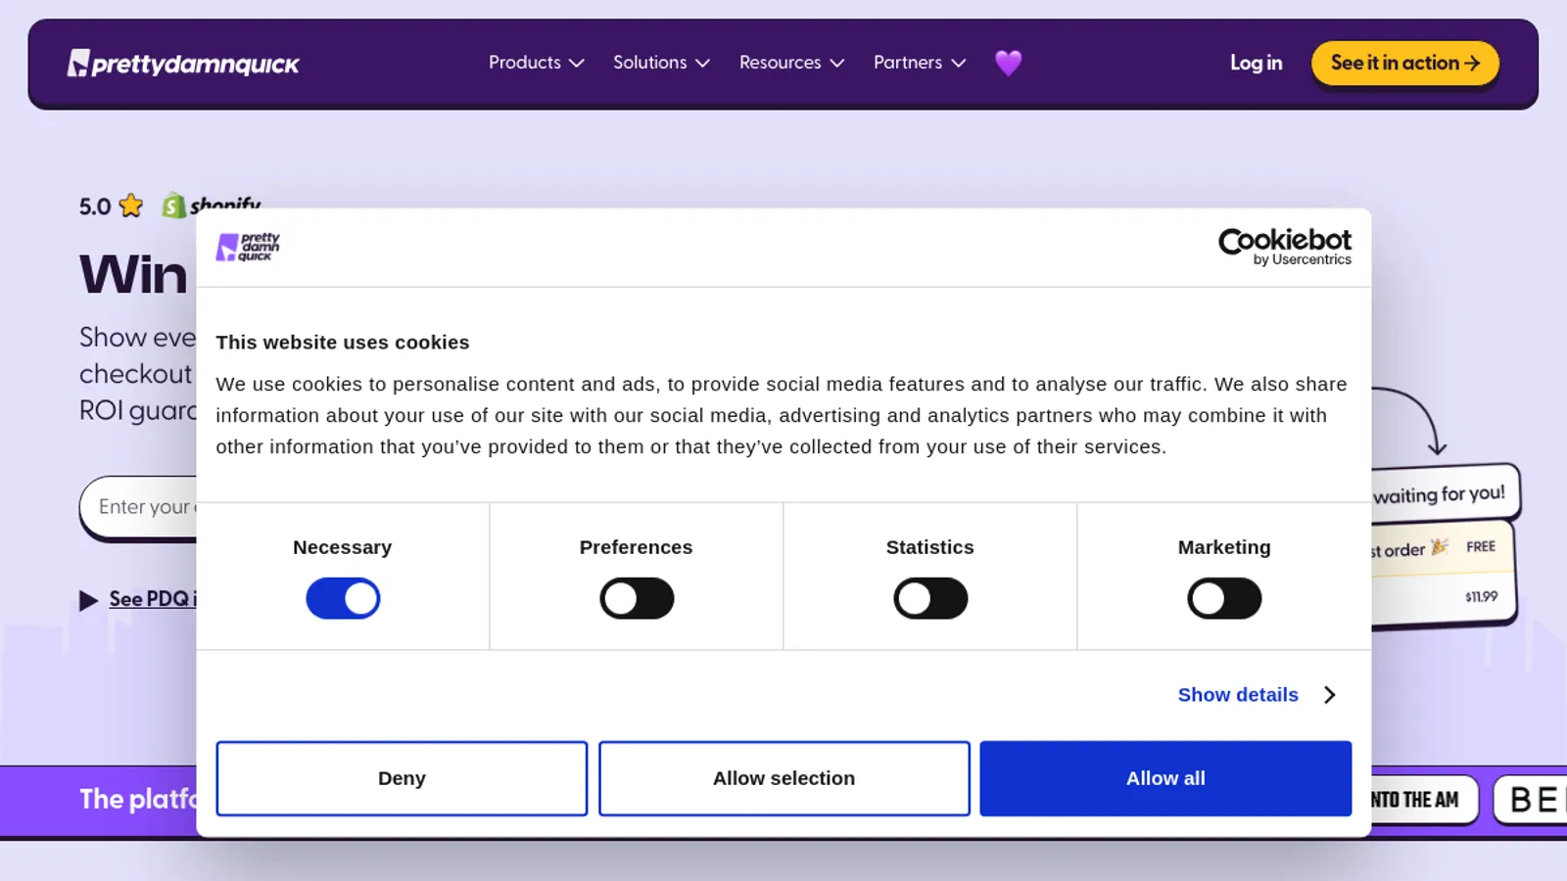The width and height of the screenshot is (1567, 881).
Task: Click the Shopify bag logo
Action: click(173, 206)
